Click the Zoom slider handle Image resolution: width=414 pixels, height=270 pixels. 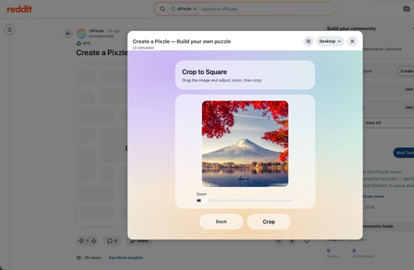point(204,200)
